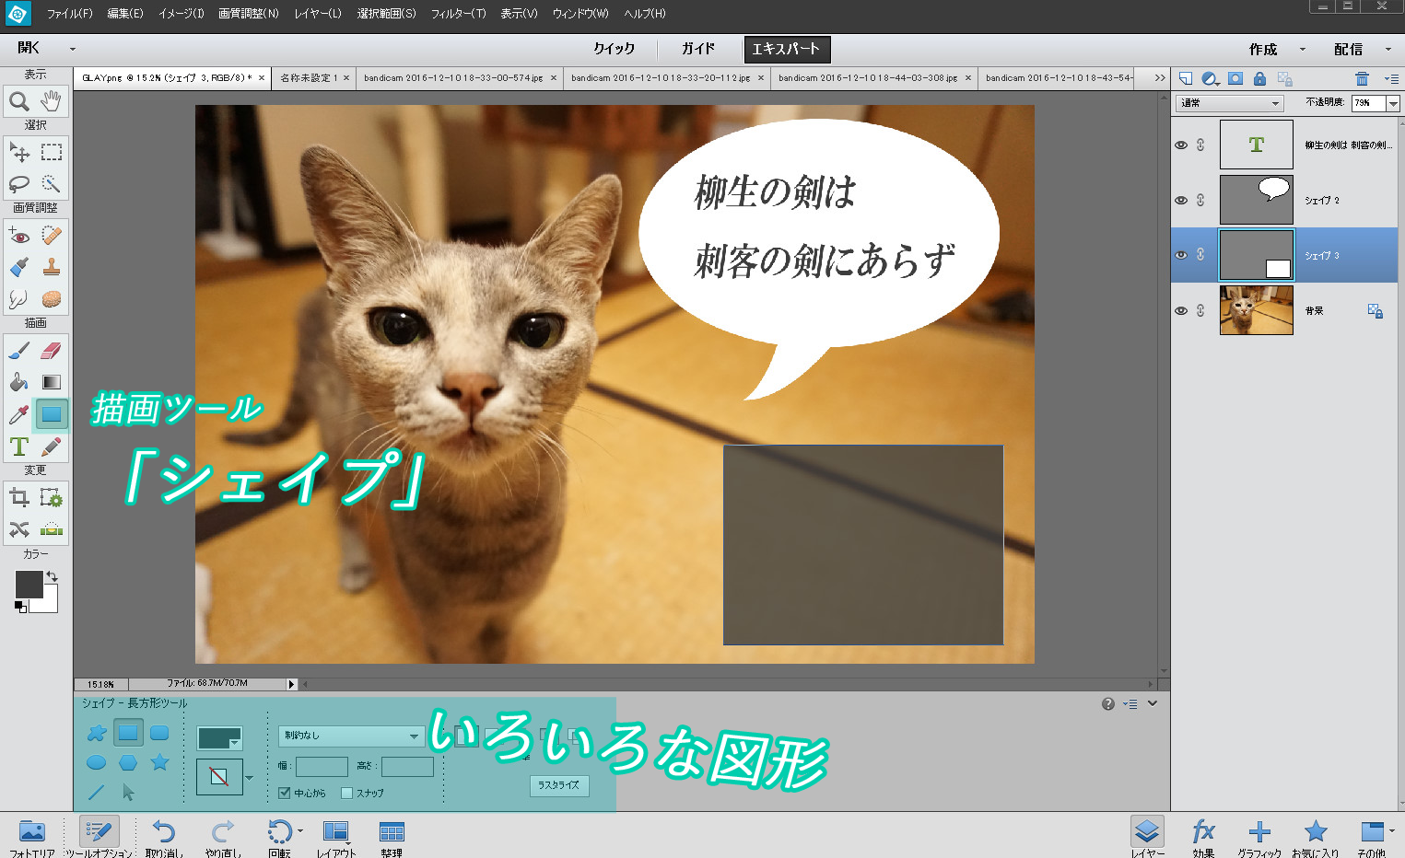
Task: Choose the Rounded Rectangle shape option
Action: coord(159,733)
